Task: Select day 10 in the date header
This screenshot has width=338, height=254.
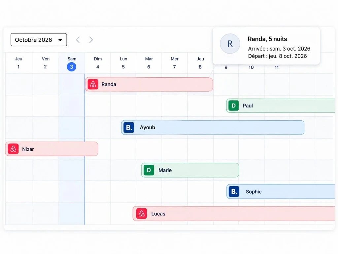Action: 251,67
